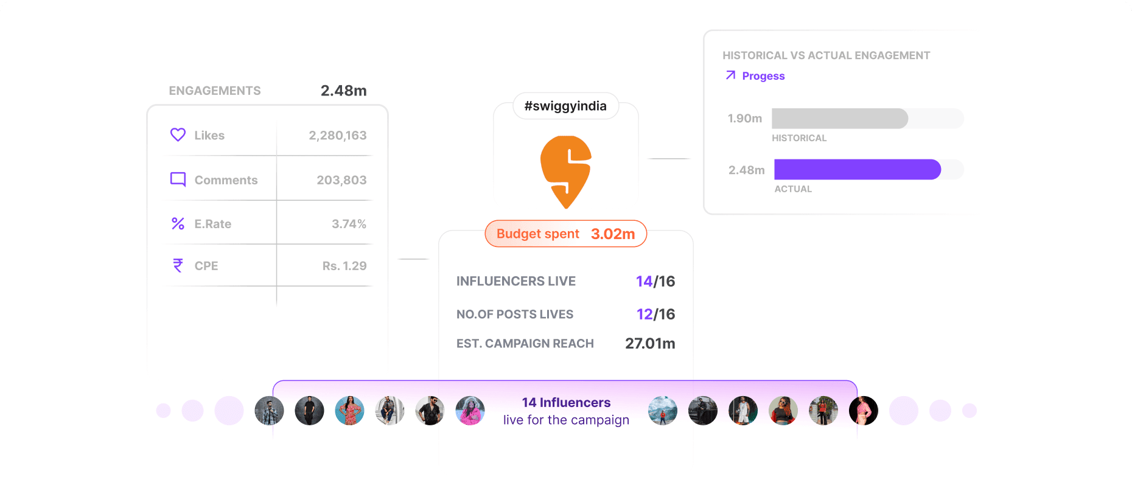This screenshot has width=1132, height=477.
Task: Select the snowy mountain influencer avatar
Action: pos(663,411)
